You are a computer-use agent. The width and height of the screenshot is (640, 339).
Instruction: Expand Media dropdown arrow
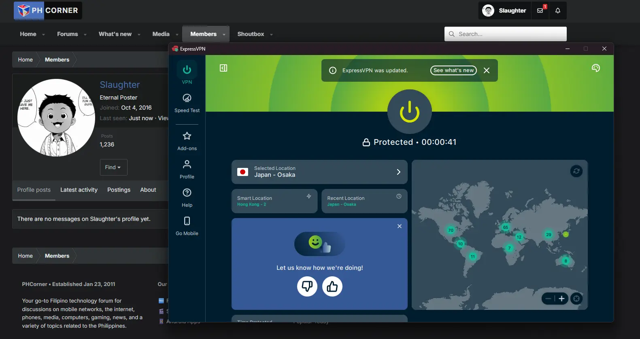pyautogui.click(x=176, y=34)
